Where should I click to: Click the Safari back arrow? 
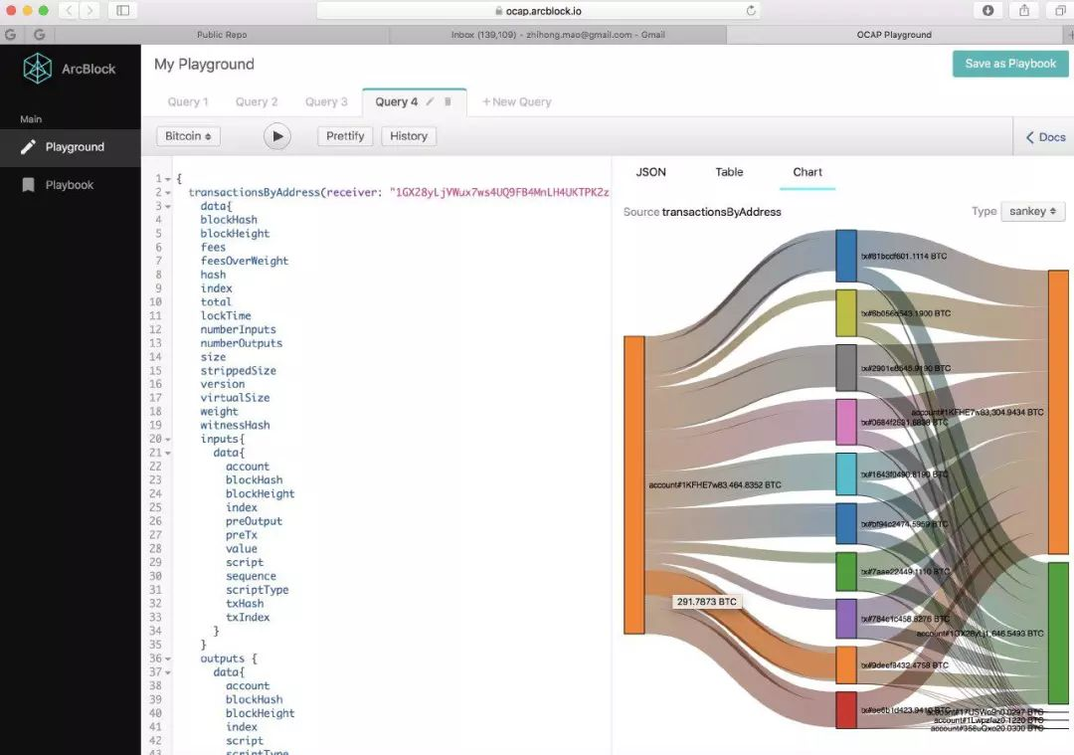click(x=69, y=10)
